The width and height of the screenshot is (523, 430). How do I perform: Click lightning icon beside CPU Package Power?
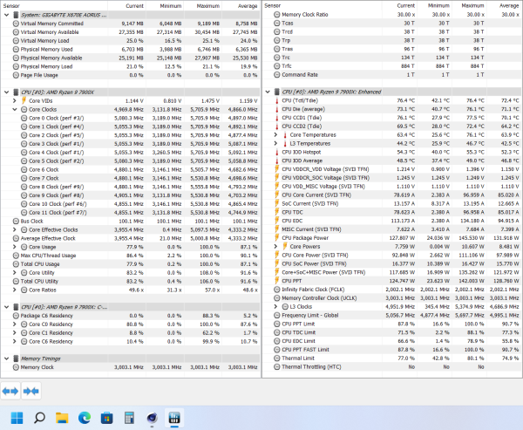coord(276,238)
